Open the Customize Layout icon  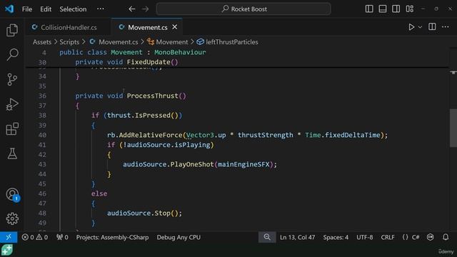coord(409,9)
